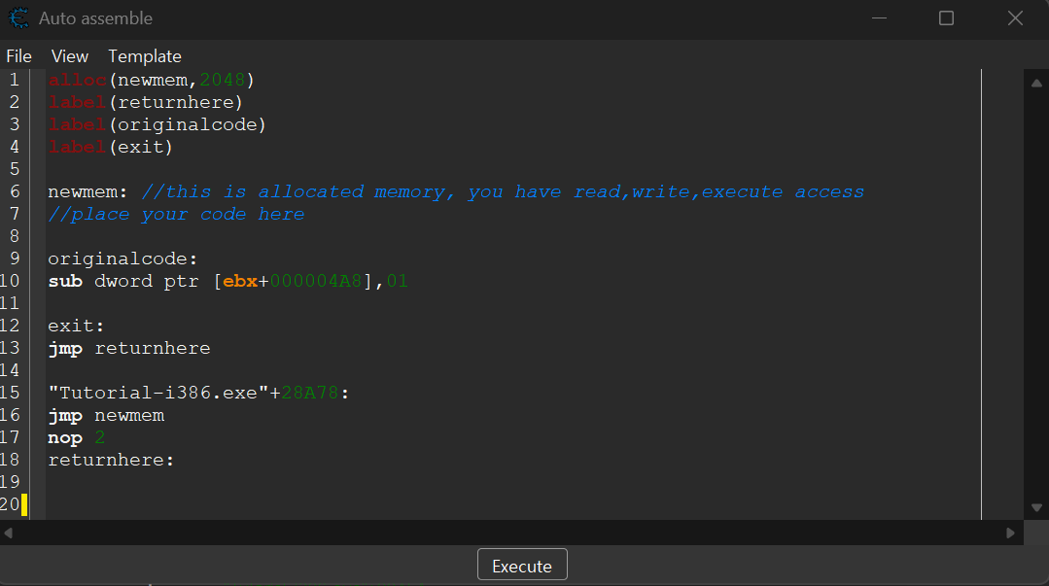
Task: Click the 'sub dword ptr' instruction line
Action: point(228,282)
